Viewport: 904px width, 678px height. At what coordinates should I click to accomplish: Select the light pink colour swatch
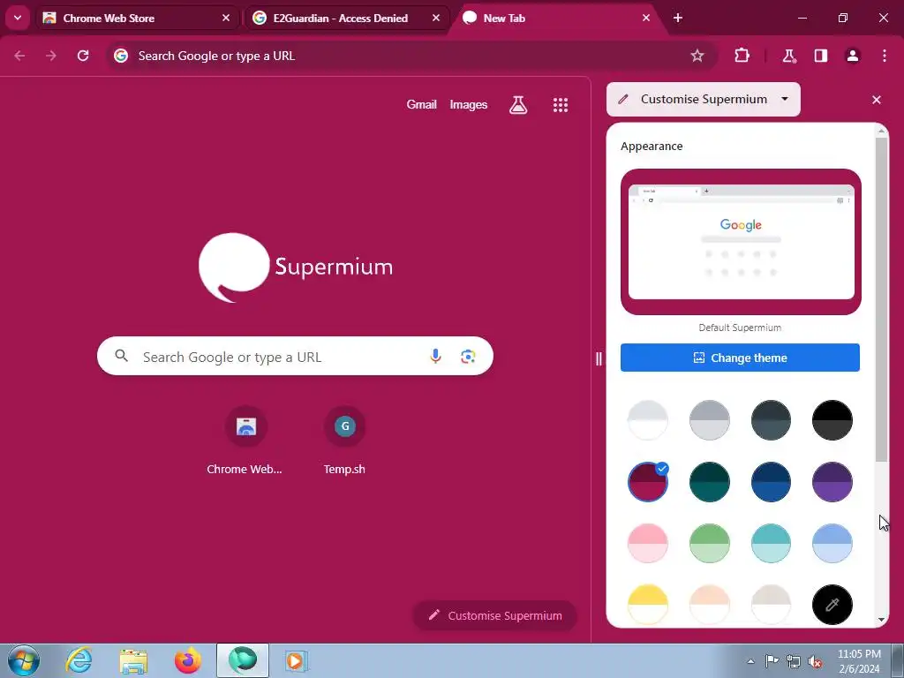(x=647, y=543)
